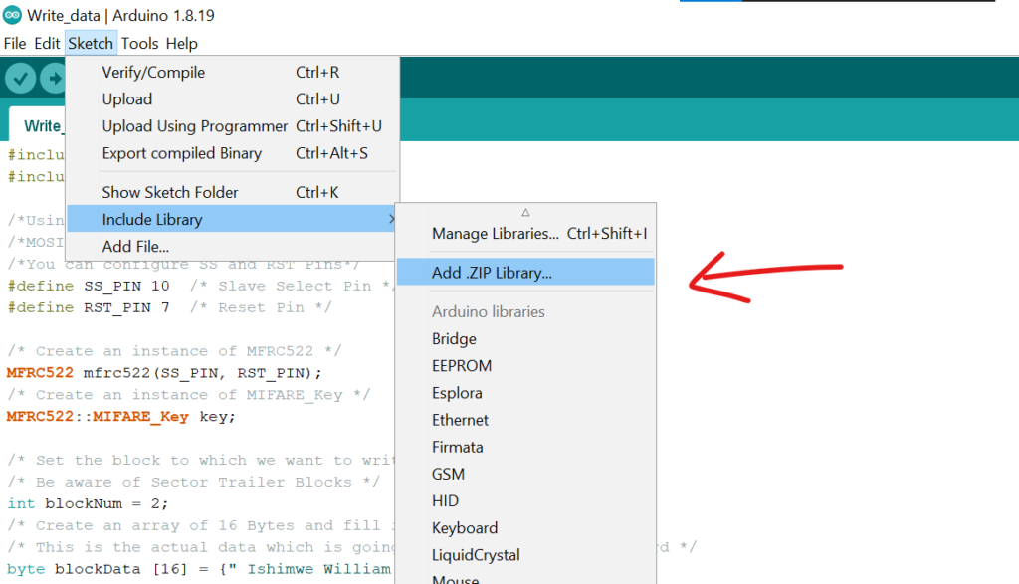This screenshot has width=1019, height=584.
Task: Choose Add File... menu item
Action: coord(135,247)
